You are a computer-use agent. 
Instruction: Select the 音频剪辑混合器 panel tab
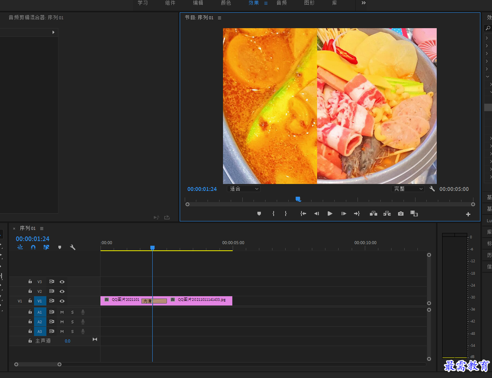pyautogui.click(x=36, y=17)
